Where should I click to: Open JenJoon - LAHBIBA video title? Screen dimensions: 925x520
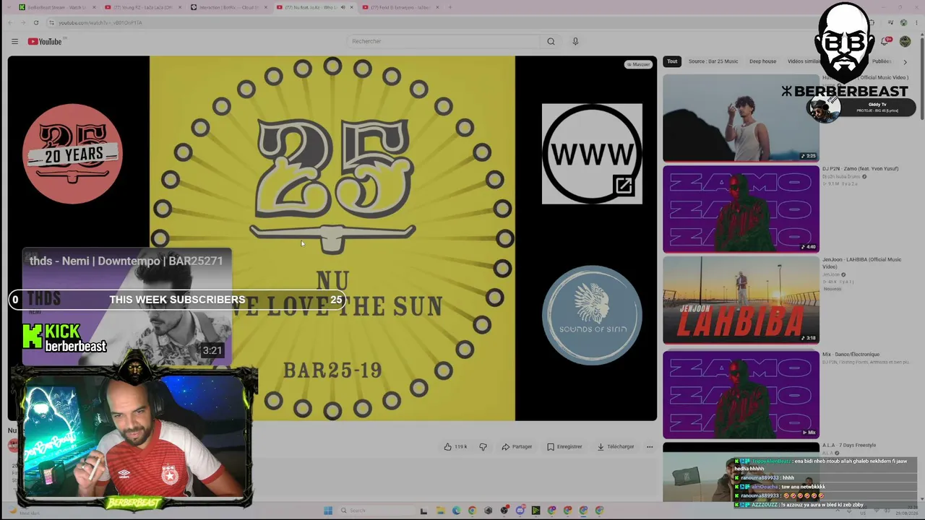[x=861, y=262]
